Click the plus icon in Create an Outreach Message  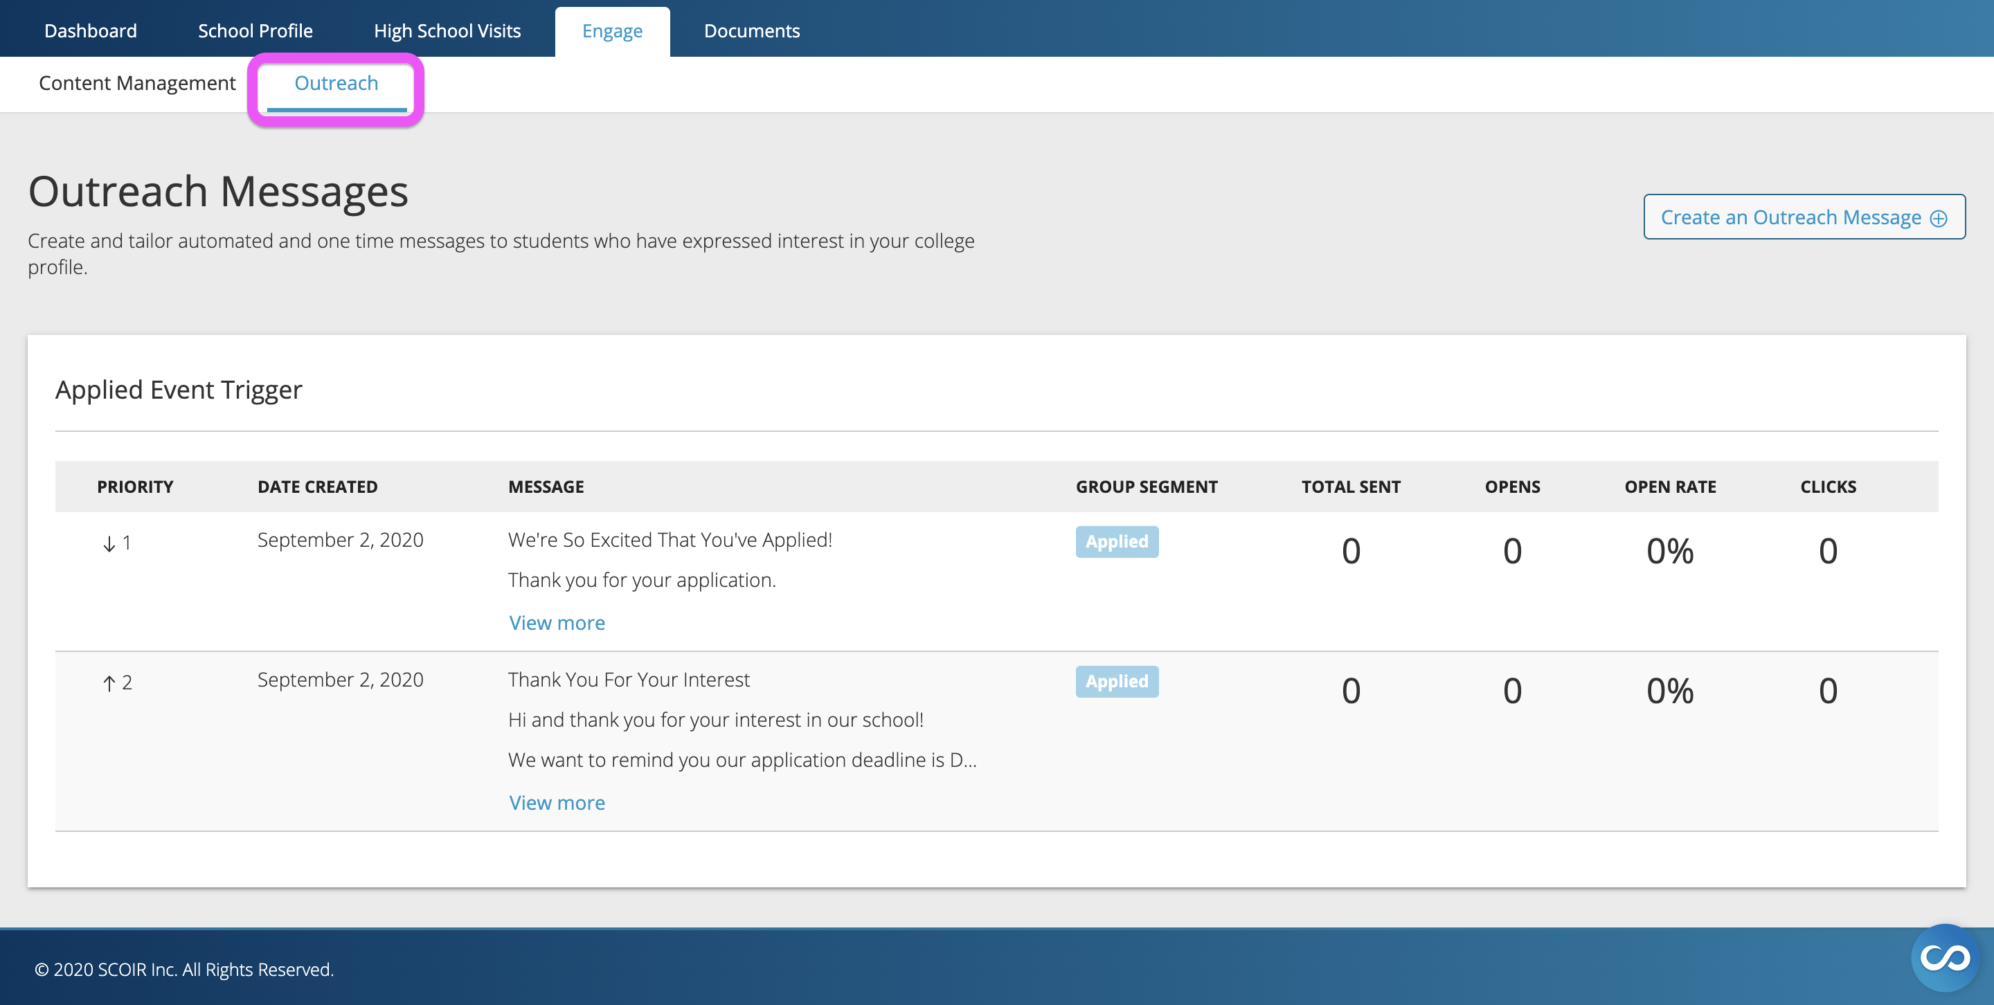(1939, 218)
